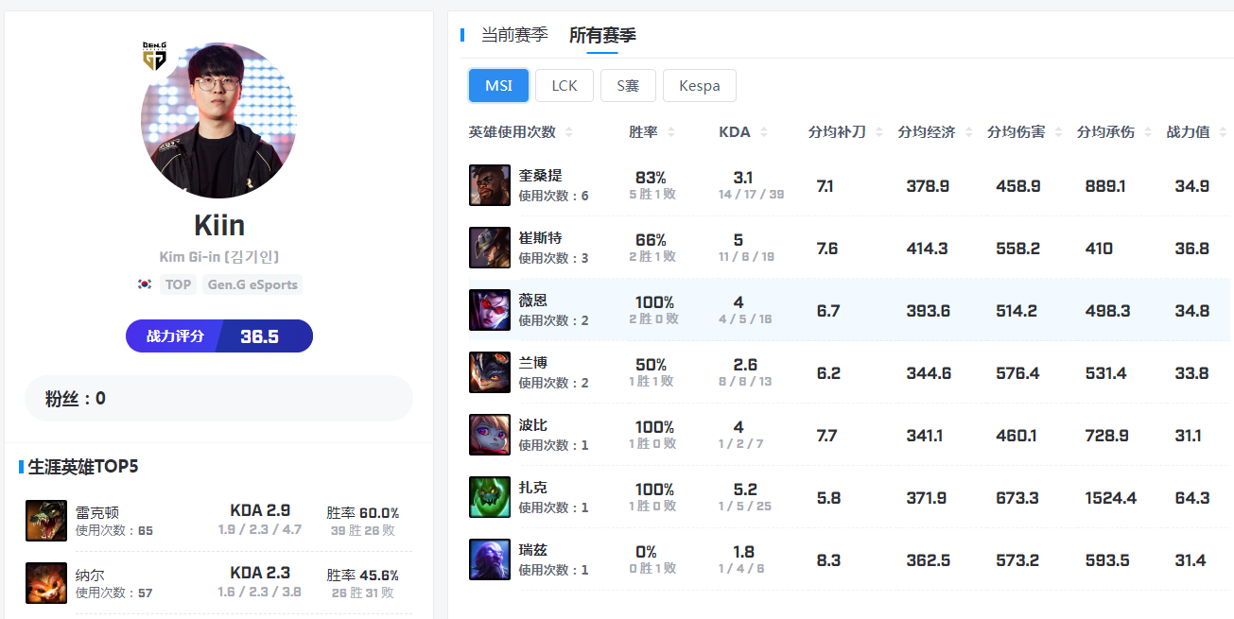Click the Poppy (波比) champion icon
This screenshot has width=1234, height=619.
[x=490, y=435]
